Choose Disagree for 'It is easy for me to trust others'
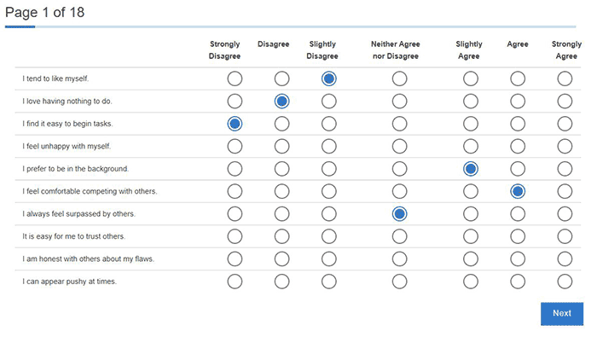597x337 pixels. [281, 236]
